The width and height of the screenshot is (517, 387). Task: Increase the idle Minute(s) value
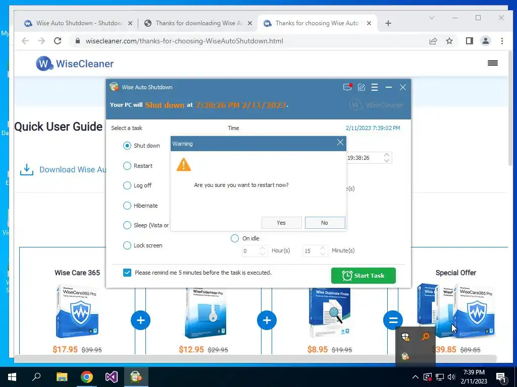coord(323,248)
